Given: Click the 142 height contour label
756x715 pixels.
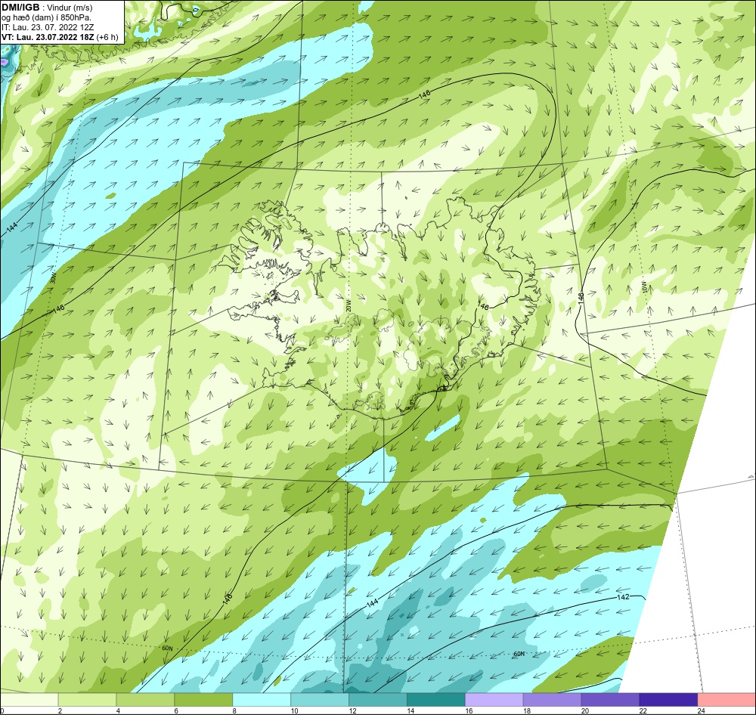Looking at the screenshot, I should point(623,597).
